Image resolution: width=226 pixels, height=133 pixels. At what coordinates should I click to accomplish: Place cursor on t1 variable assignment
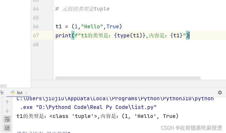[59, 26]
